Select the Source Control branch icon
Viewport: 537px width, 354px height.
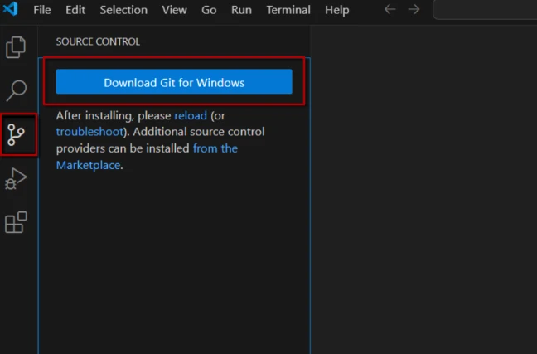tap(17, 134)
